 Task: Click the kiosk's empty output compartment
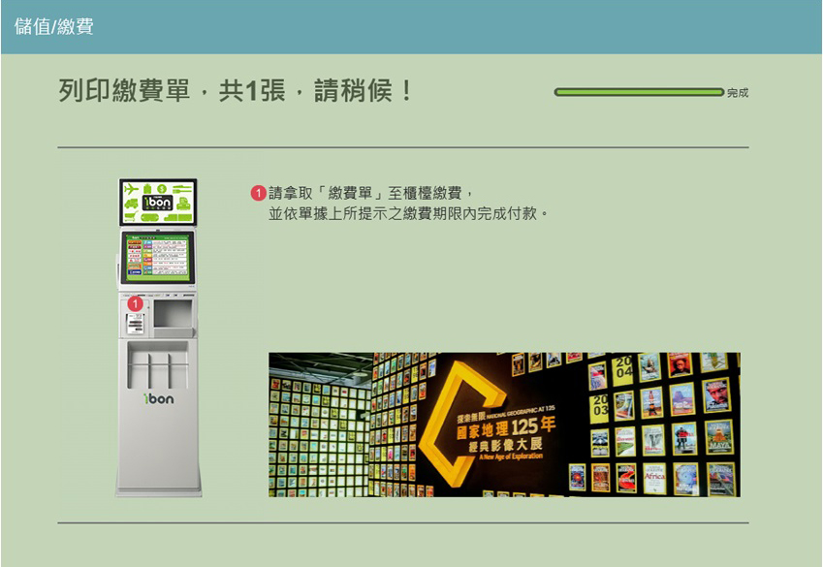click(x=174, y=314)
